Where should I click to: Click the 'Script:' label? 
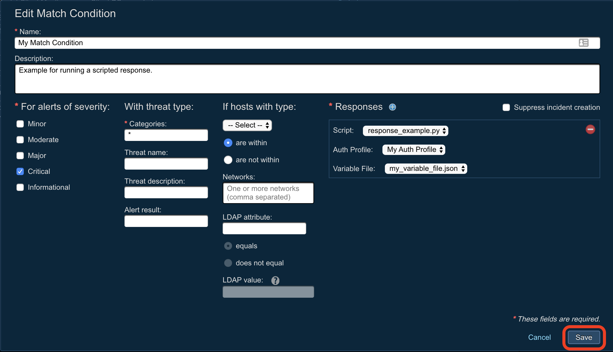pos(343,130)
